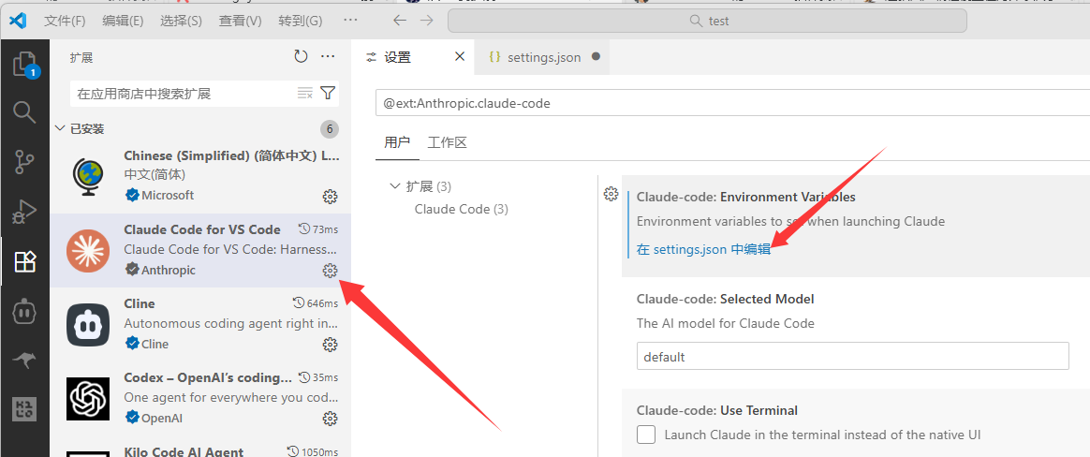Screen dimensions: 1090x457
Task: Select the Cline extension entry
Action: [200, 324]
